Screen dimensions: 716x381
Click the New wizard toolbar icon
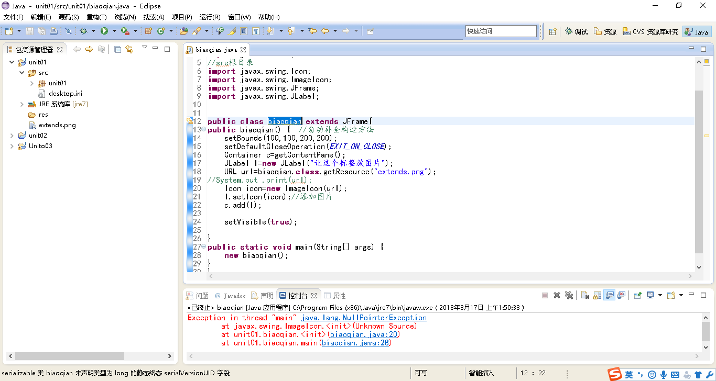tap(9, 31)
